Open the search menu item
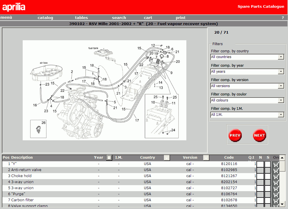The width and height of the screenshot is (288, 209). 119,18
